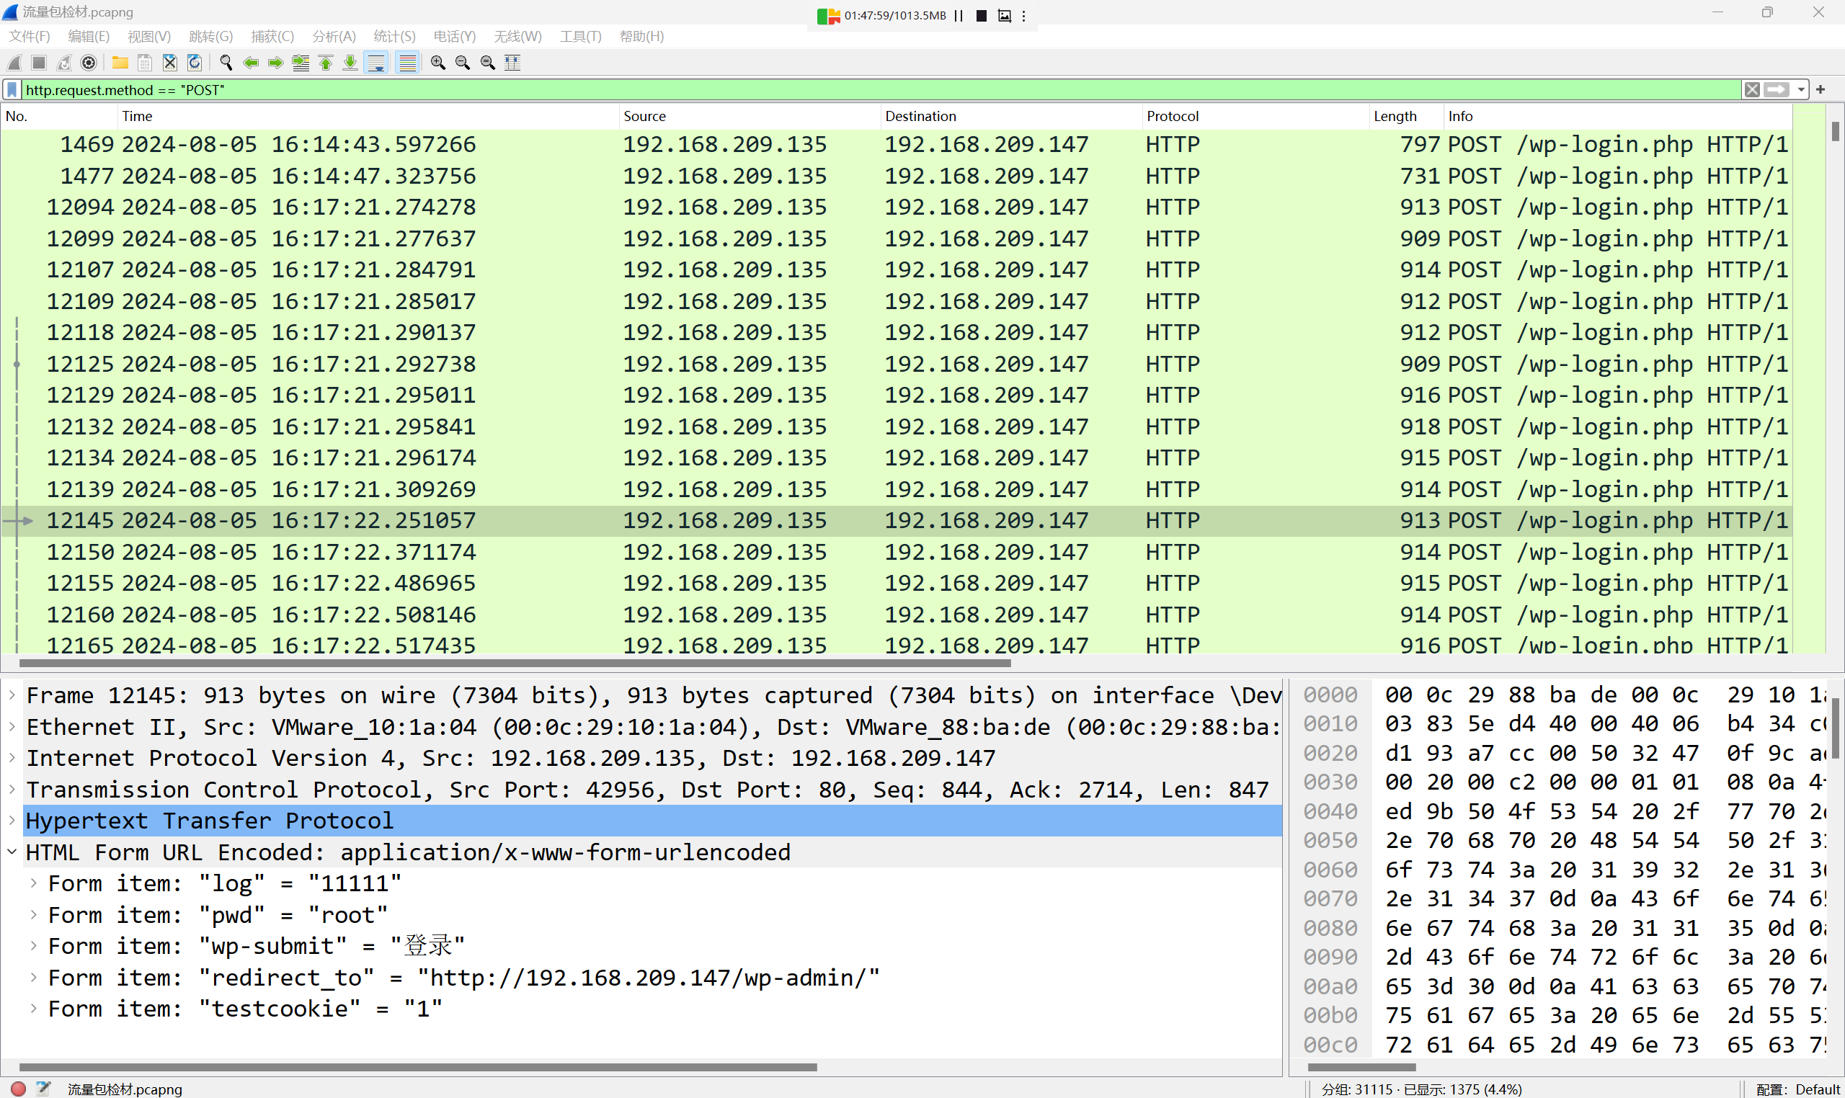The height and width of the screenshot is (1098, 1845).
Task: Reset zoom to normal size icon
Action: click(488, 63)
